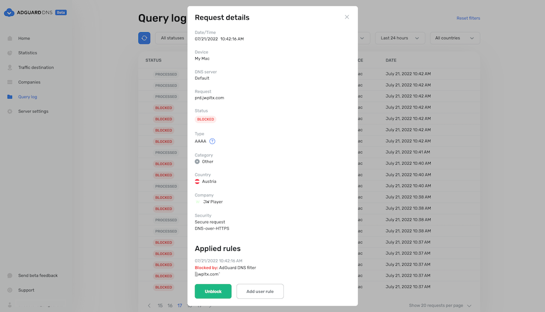Click the Statistics pie chart icon
Viewport: 545px width, 312px height.
coord(10,53)
